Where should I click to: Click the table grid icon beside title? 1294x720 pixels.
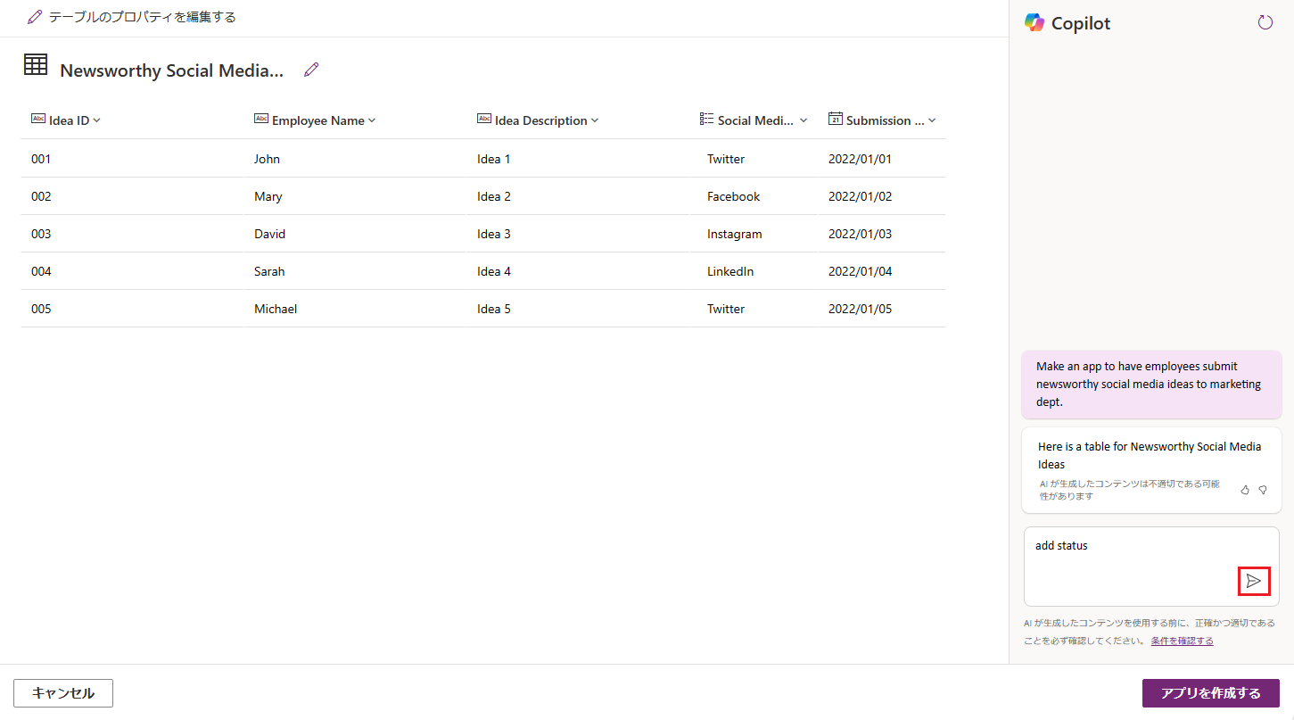click(36, 64)
